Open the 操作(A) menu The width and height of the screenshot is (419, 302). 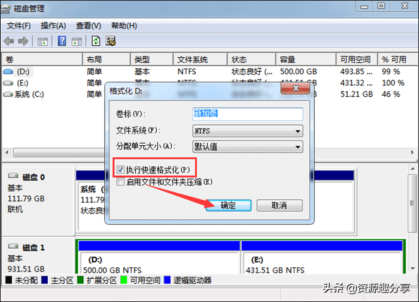pyautogui.click(x=53, y=26)
